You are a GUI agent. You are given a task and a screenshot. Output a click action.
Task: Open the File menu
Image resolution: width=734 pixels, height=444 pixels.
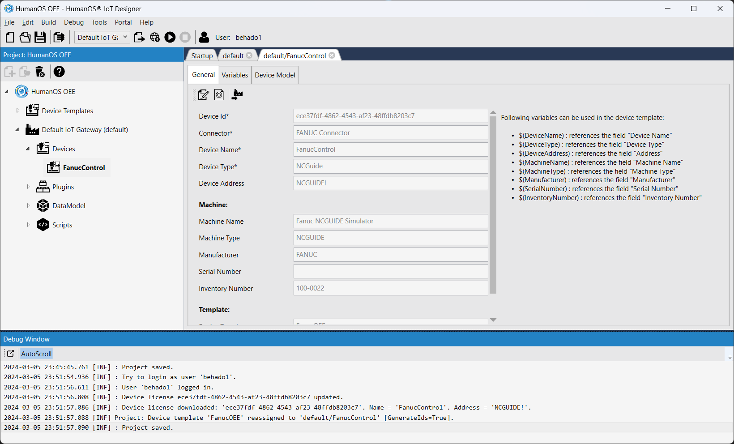pyautogui.click(x=9, y=22)
